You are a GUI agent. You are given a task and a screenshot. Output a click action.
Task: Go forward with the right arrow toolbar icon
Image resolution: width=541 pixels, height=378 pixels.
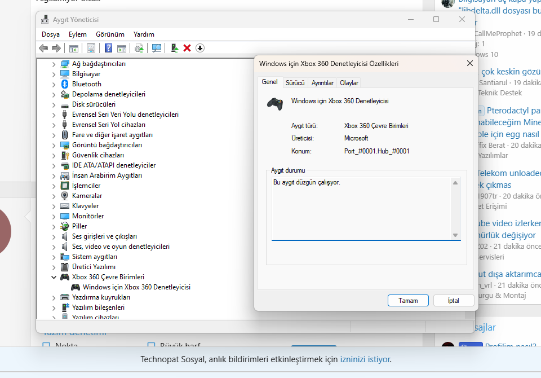(x=56, y=48)
